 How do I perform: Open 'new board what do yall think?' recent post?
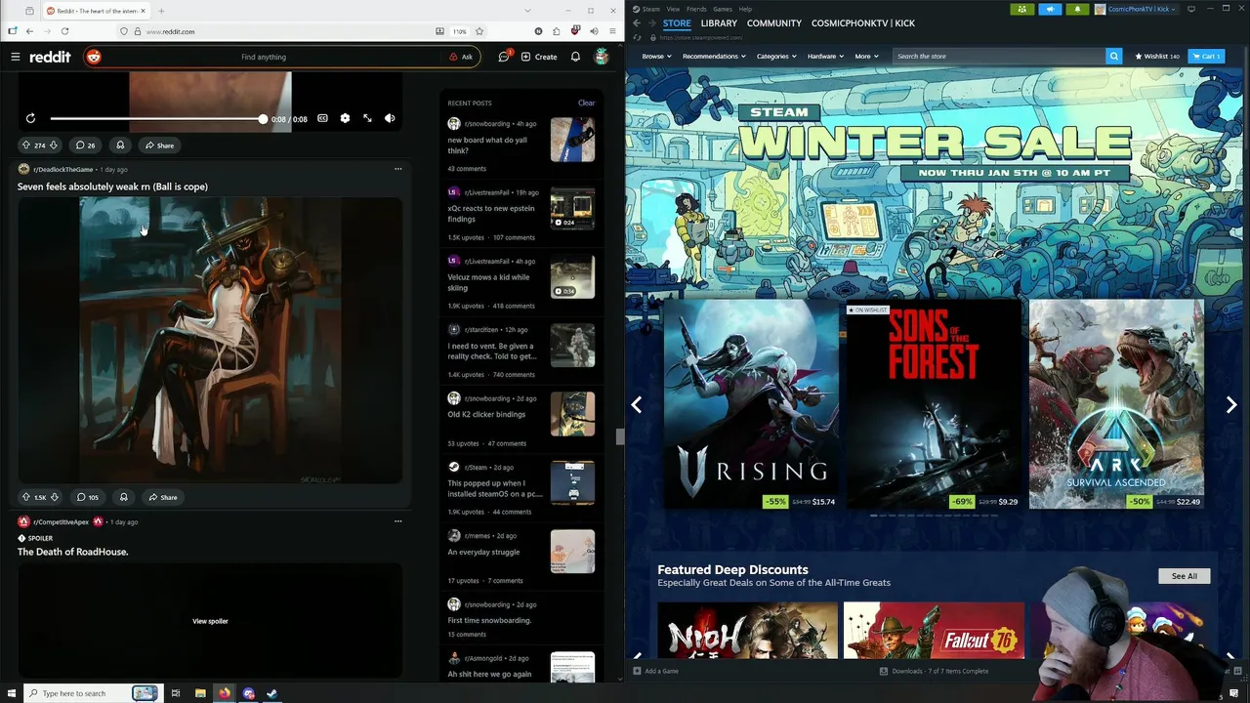(487, 145)
